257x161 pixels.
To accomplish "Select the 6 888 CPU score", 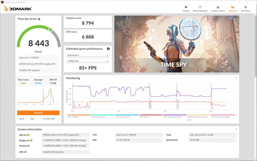I will click(x=88, y=37).
